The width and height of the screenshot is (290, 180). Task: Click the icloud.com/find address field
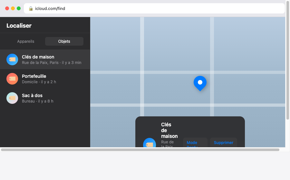[154, 8]
